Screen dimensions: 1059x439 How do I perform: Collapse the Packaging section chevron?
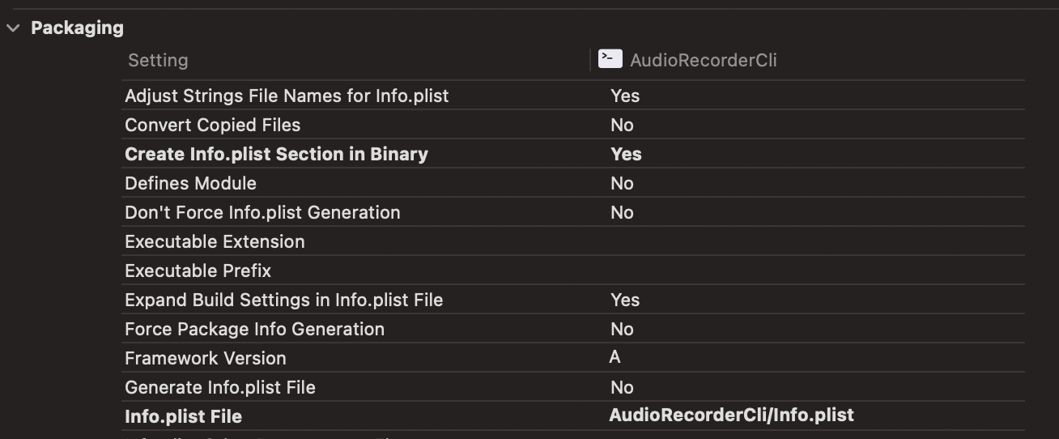pyautogui.click(x=13, y=28)
